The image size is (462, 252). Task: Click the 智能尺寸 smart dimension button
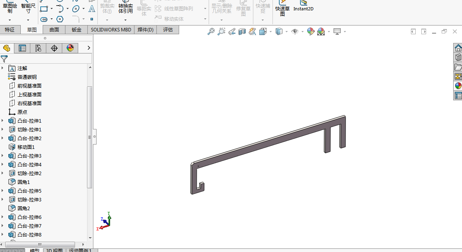click(x=28, y=7)
